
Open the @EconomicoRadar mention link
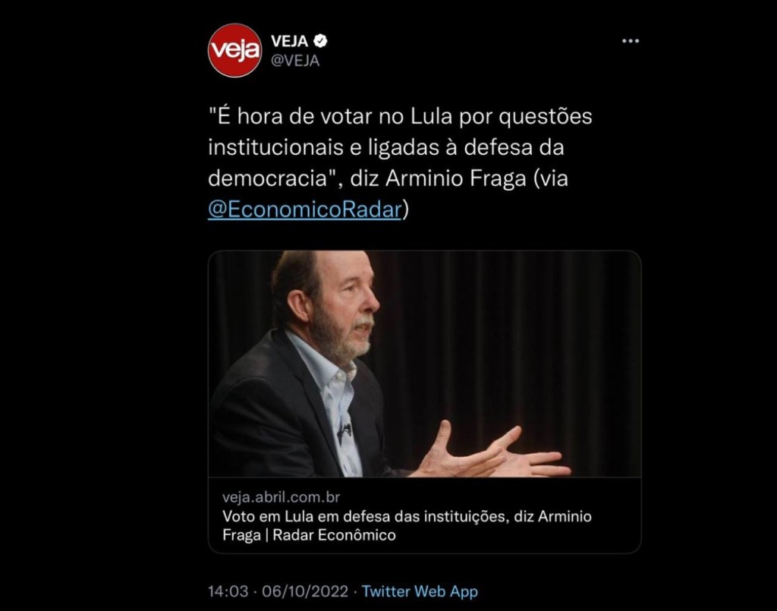(x=304, y=209)
